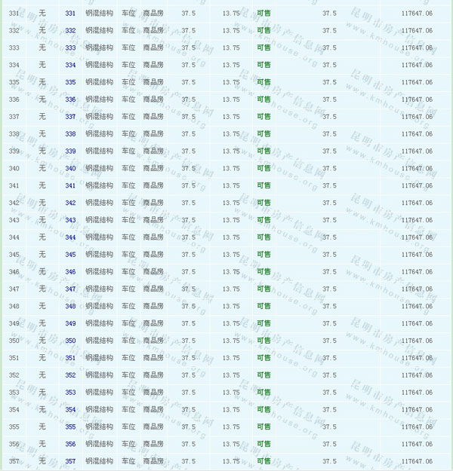This screenshot has height=471, width=453.
Task: Select the 车位 cell in row 344
Action: [x=128, y=237]
